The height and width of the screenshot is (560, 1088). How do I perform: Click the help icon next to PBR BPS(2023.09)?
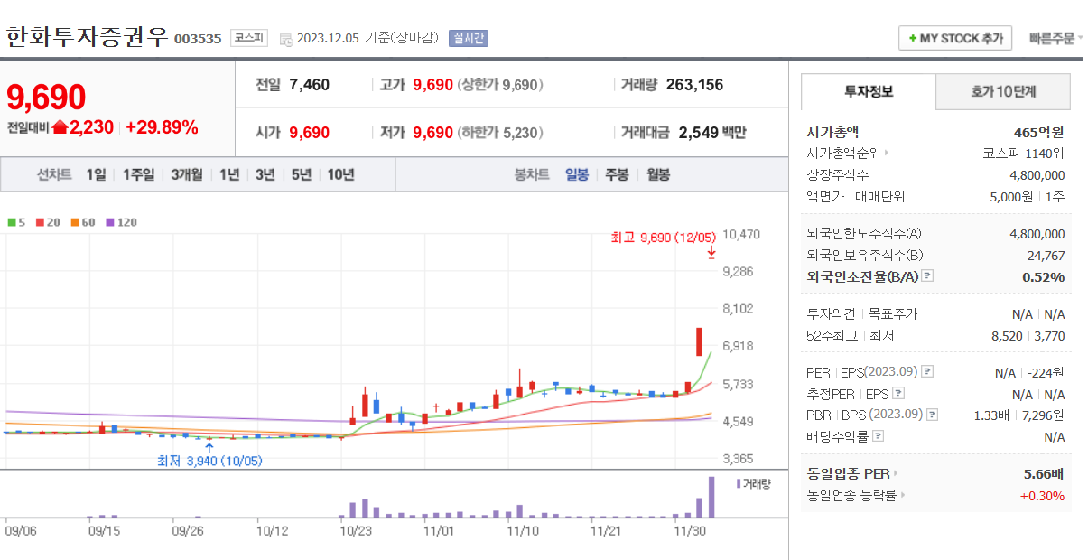tap(933, 415)
